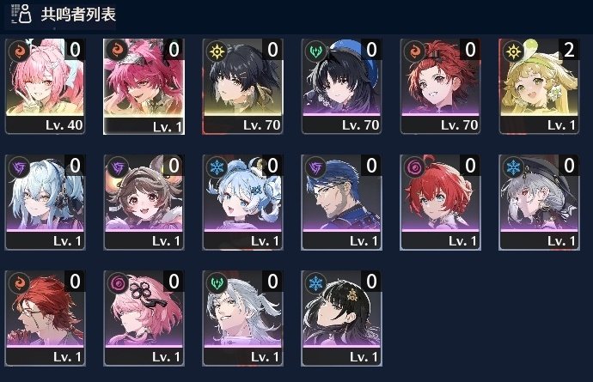
Task: Click the count badge 2 on blonde card
Action: (569, 50)
